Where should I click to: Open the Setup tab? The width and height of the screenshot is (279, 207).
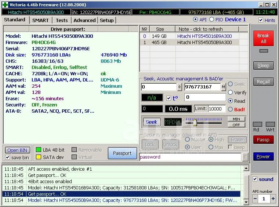(107, 21)
